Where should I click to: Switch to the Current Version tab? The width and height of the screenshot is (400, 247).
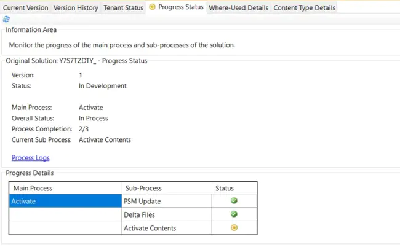point(25,8)
